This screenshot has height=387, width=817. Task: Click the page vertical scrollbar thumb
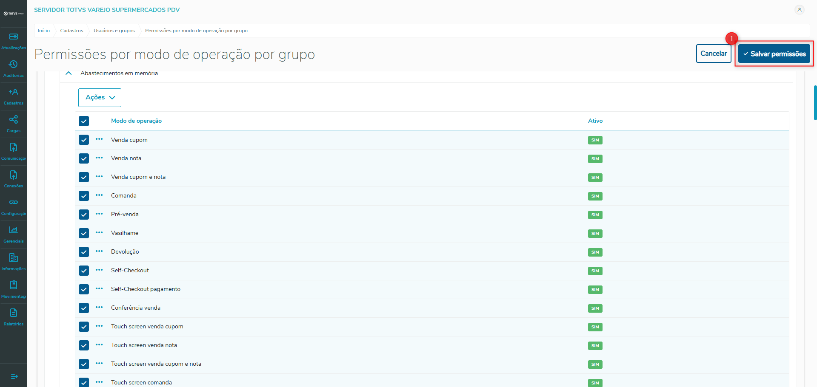tap(815, 103)
